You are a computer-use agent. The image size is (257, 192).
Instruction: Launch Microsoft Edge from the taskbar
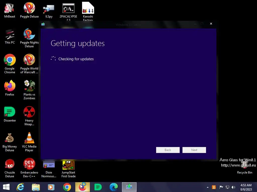tap(114, 187)
